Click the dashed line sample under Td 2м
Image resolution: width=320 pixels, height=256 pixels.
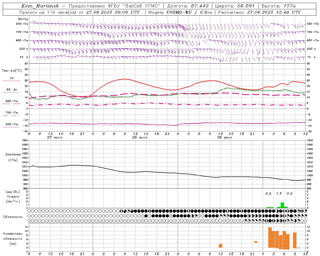point(11,92)
